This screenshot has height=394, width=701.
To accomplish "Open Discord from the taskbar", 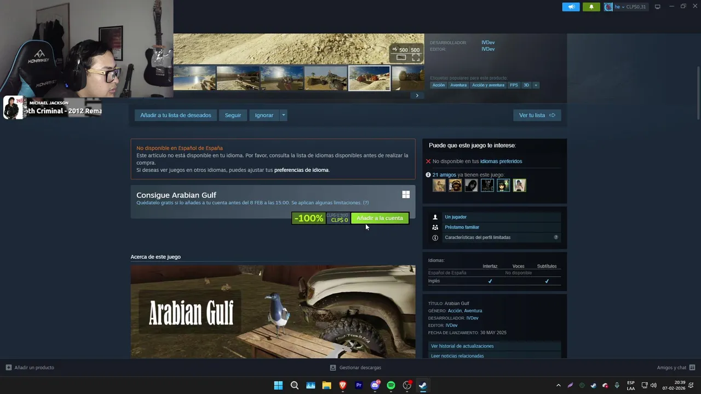I will tap(375, 385).
